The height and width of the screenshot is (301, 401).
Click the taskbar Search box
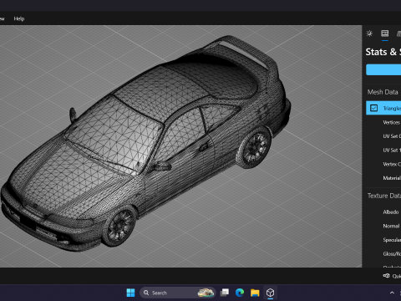pos(177,293)
